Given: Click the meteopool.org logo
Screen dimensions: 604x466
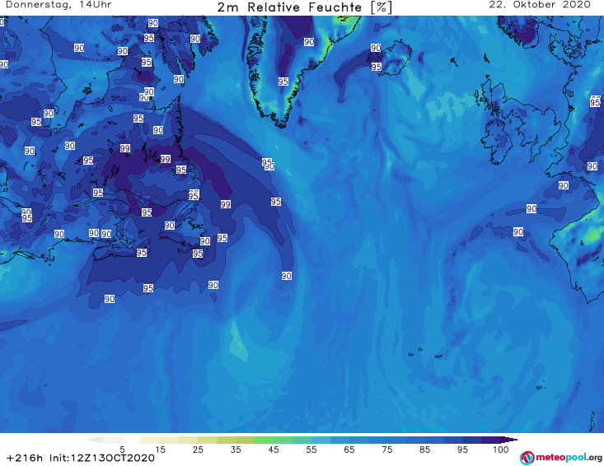Looking at the screenshot, I should click(561, 458).
